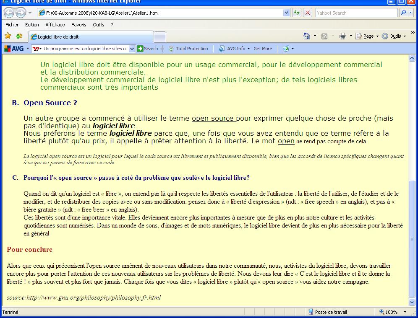Image resolution: width=418 pixels, height=318 pixels.
Task: Open the Fichier menu
Action: pos(12,25)
